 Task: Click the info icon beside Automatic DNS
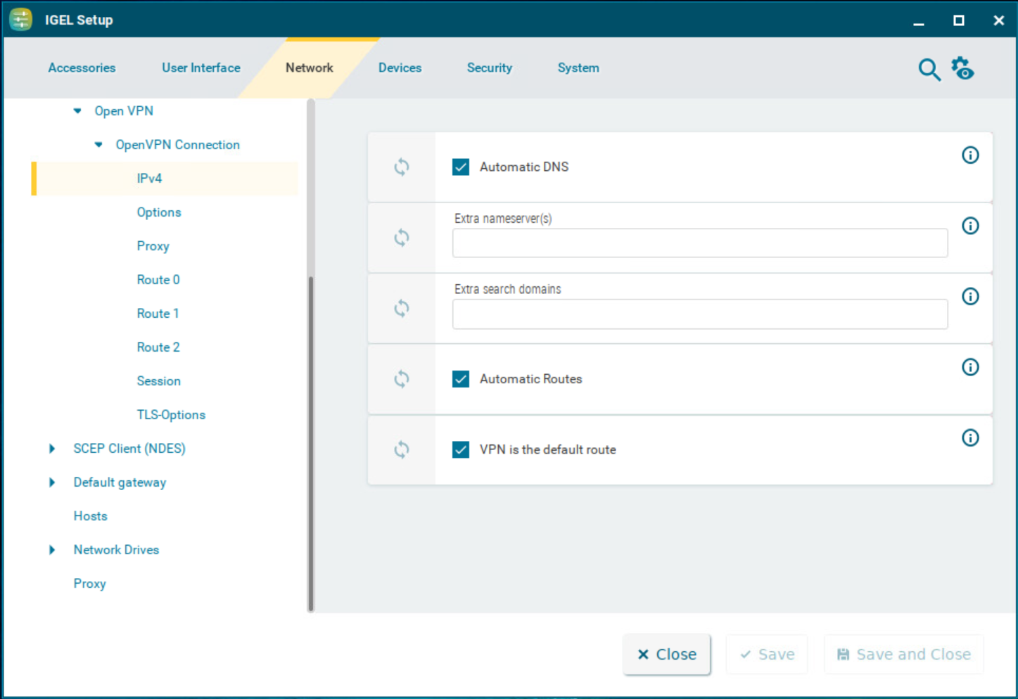[970, 155]
